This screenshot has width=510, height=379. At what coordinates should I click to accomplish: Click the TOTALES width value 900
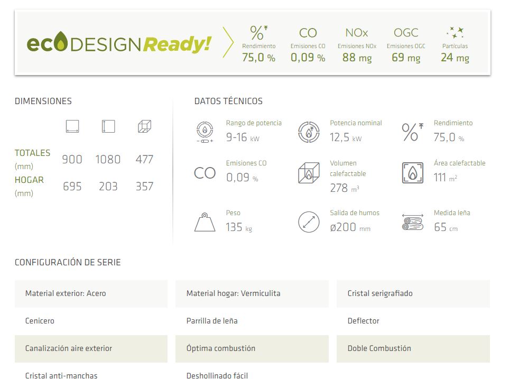click(72, 160)
